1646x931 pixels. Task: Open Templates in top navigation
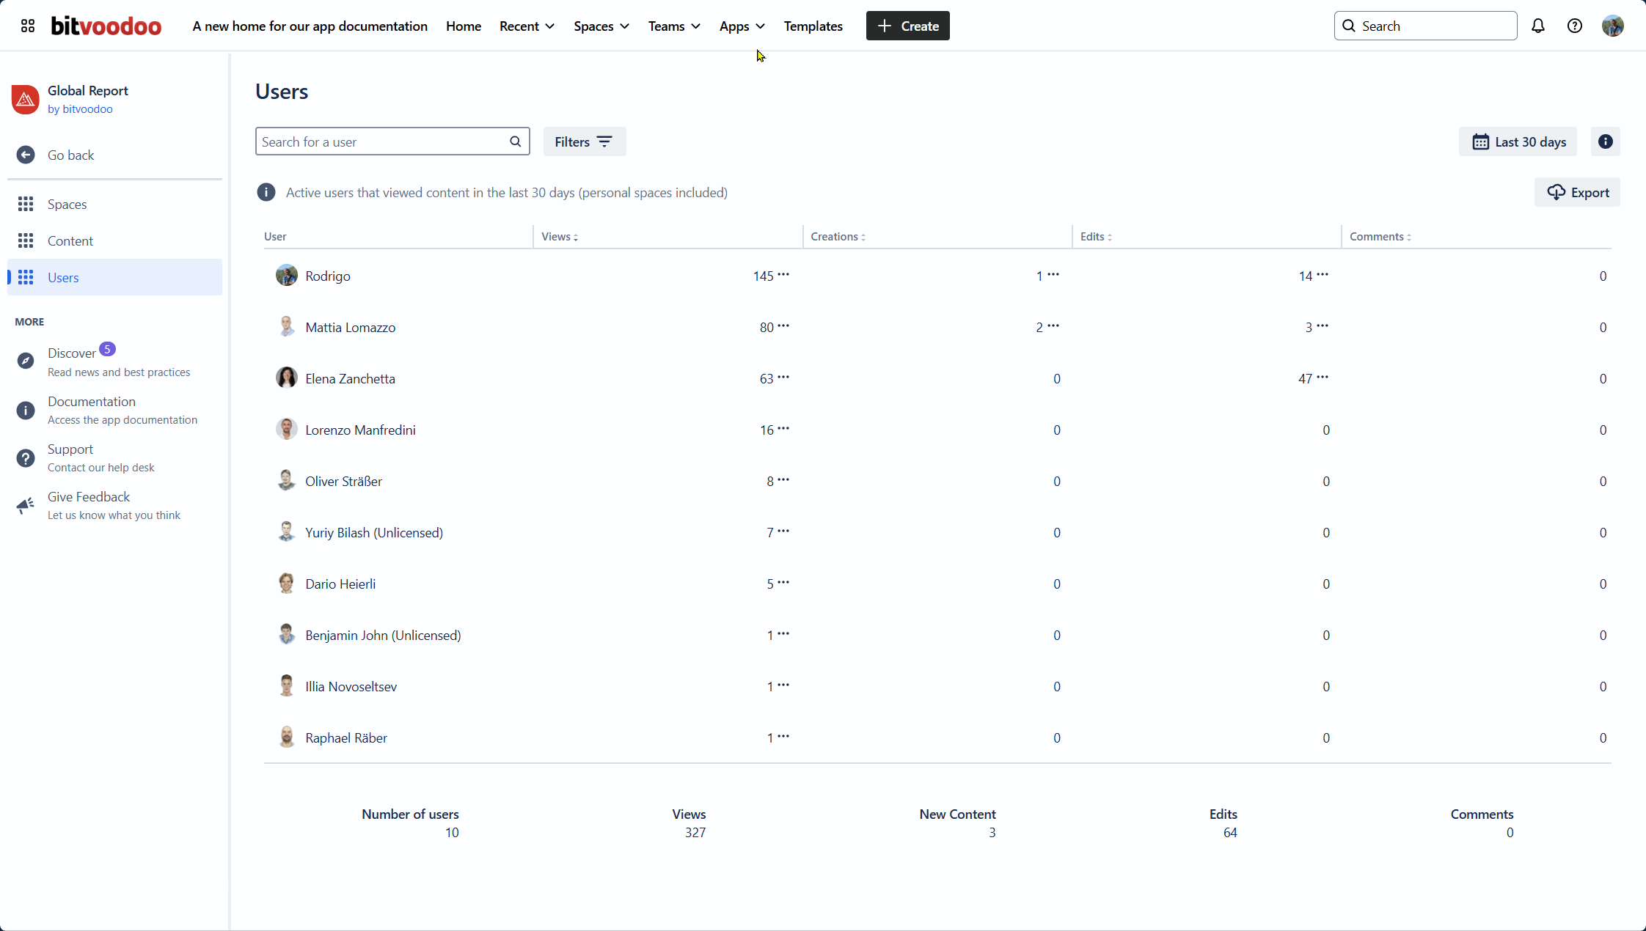pyautogui.click(x=813, y=26)
